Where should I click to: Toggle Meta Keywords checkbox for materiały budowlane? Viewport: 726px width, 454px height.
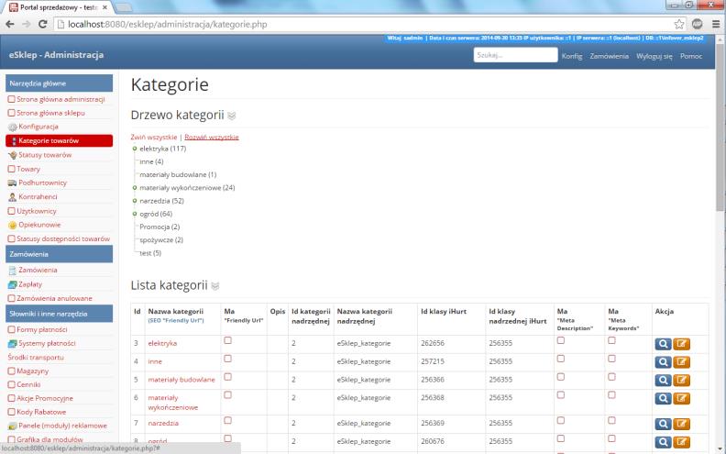[611, 377]
